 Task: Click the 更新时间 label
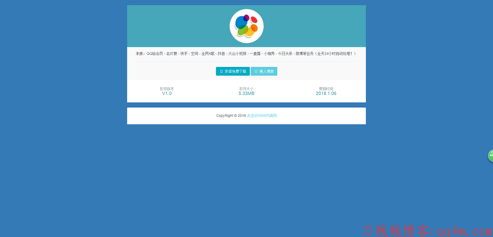(326, 89)
